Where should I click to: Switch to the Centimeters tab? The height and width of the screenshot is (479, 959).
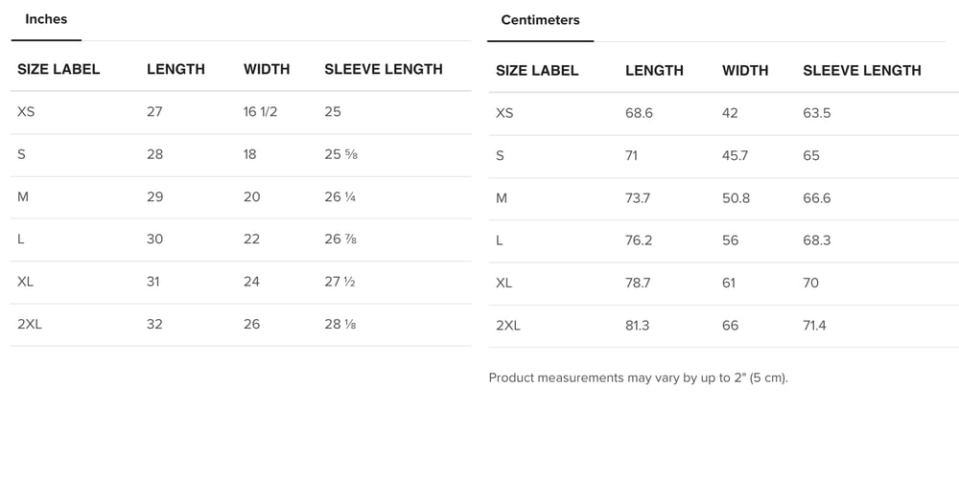pyautogui.click(x=540, y=20)
